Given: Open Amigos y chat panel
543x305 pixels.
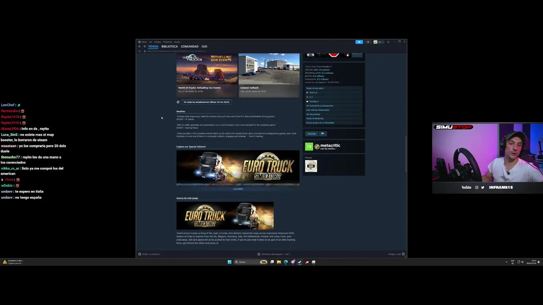Looking at the screenshot, I should (396, 254).
